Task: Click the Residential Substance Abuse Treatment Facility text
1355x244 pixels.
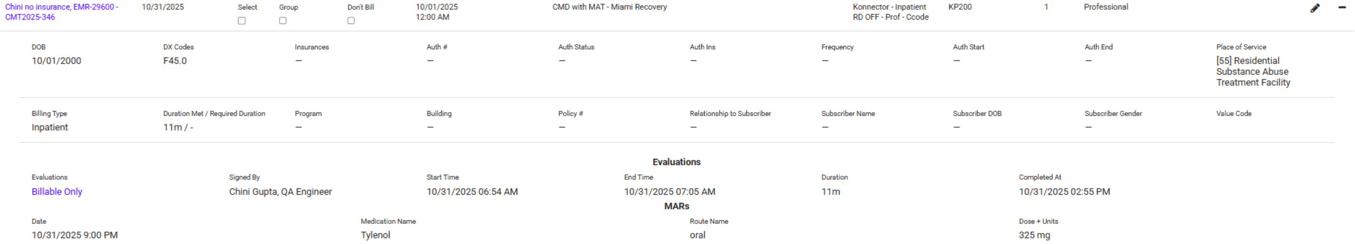Action: click(x=1252, y=72)
